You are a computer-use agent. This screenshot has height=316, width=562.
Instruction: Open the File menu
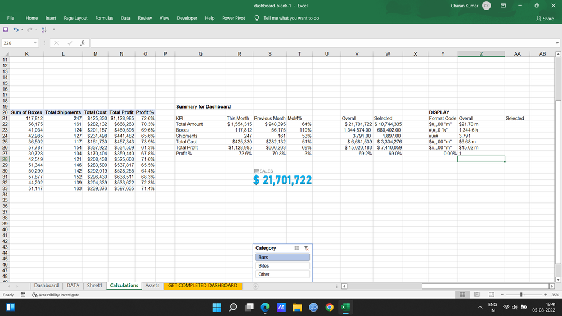11,18
